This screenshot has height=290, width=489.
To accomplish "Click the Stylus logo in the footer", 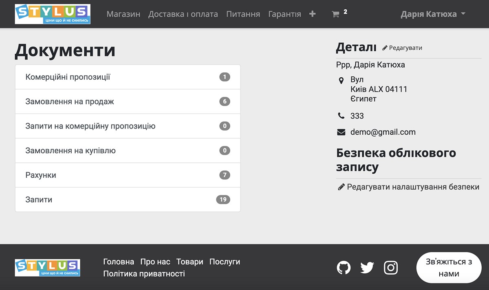I will point(47,267).
